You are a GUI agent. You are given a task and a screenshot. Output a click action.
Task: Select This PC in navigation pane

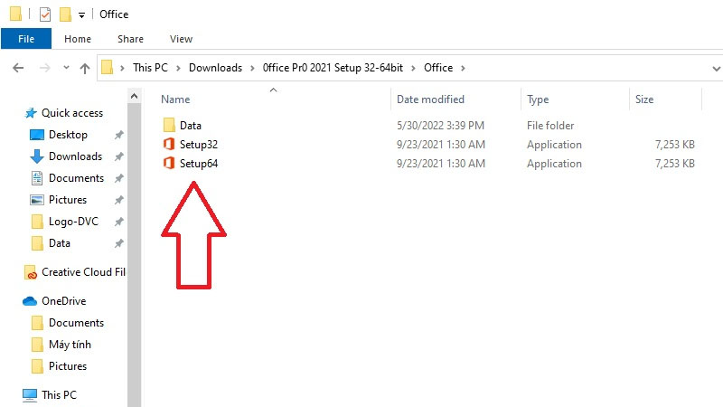(x=59, y=395)
